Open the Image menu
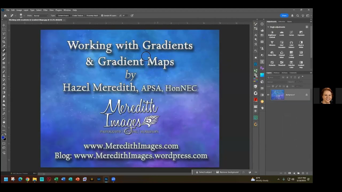 click(19, 10)
